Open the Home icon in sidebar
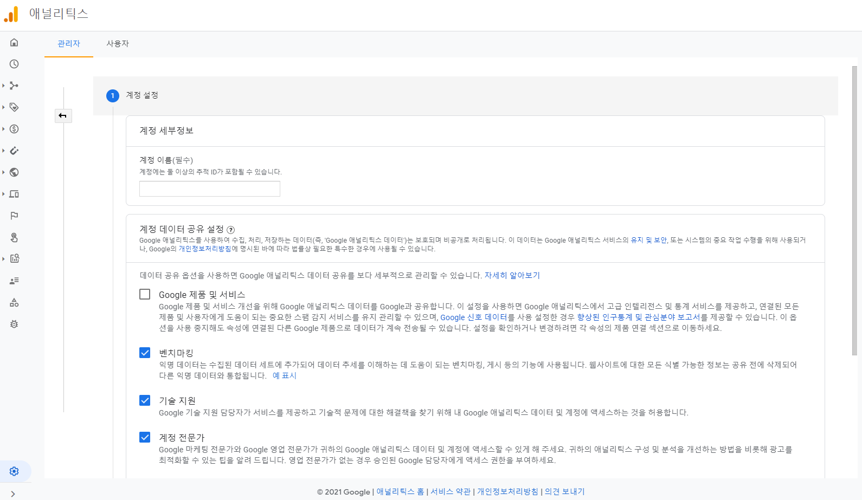 coord(14,42)
